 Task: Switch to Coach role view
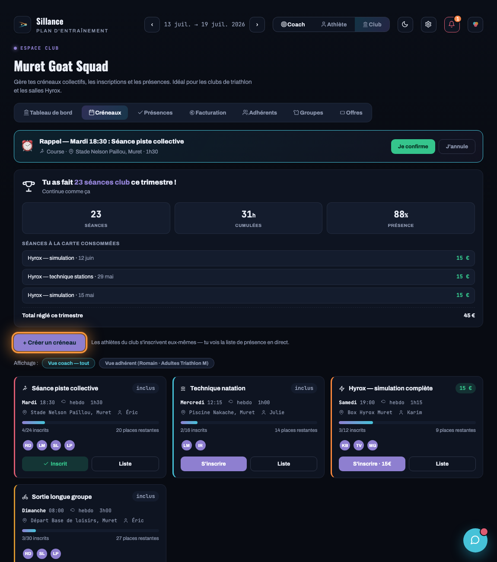(x=293, y=25)
